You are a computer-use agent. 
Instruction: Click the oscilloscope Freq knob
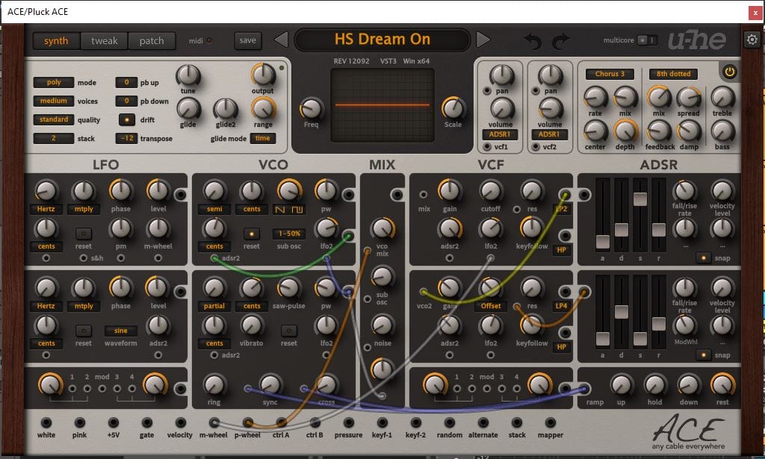tap(312, 108)
